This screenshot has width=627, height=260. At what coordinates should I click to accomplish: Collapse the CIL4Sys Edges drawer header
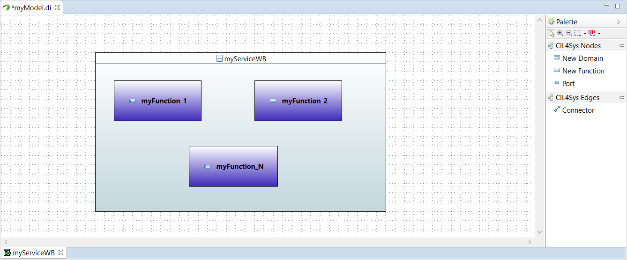click(586, 98)
